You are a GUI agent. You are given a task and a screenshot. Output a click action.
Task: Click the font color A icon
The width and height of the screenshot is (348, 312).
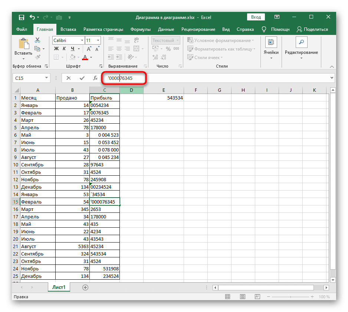pos(85,58)
